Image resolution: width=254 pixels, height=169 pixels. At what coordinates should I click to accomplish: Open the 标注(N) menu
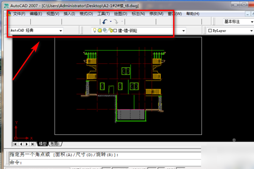[x=138, y=14]
